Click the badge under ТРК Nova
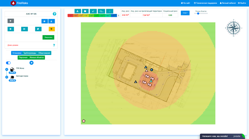Image resolution: width=249 pixels, height=139 pixels. click(12, 73)
